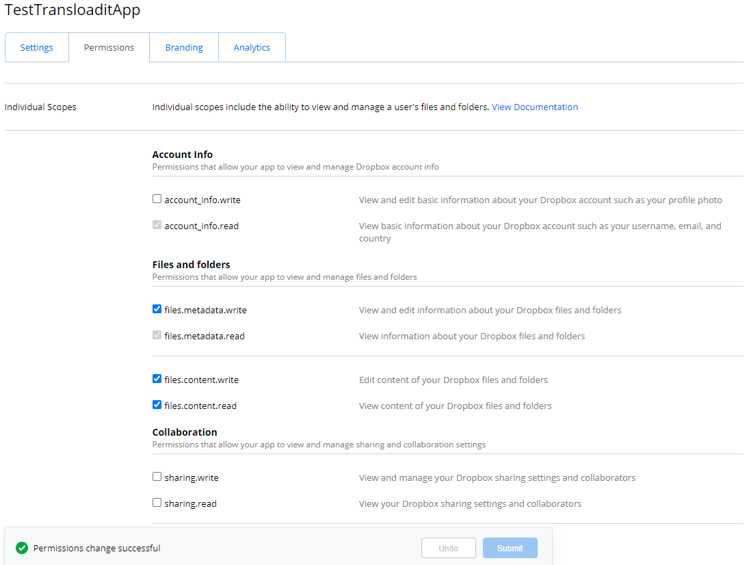This screenshot has height=565, width=749.
Task: Click the Account Info heading
Action: pos(183,155)
